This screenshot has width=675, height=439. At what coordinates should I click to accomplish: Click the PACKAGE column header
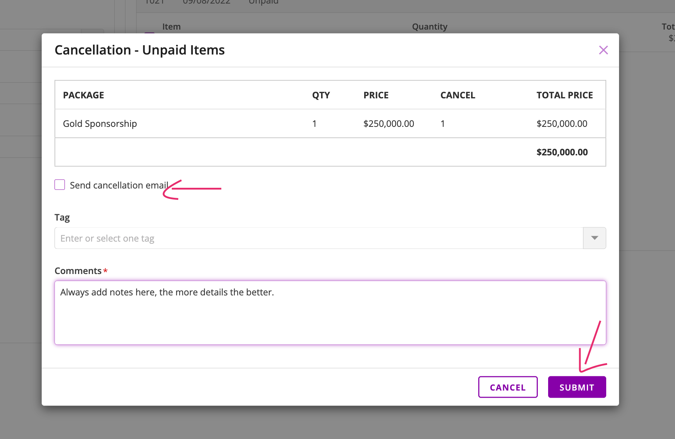pos(83,95)
